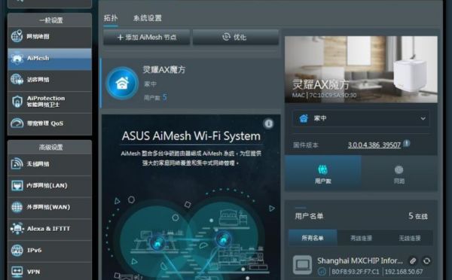Click the 优化 optimize button

point(236,37)
